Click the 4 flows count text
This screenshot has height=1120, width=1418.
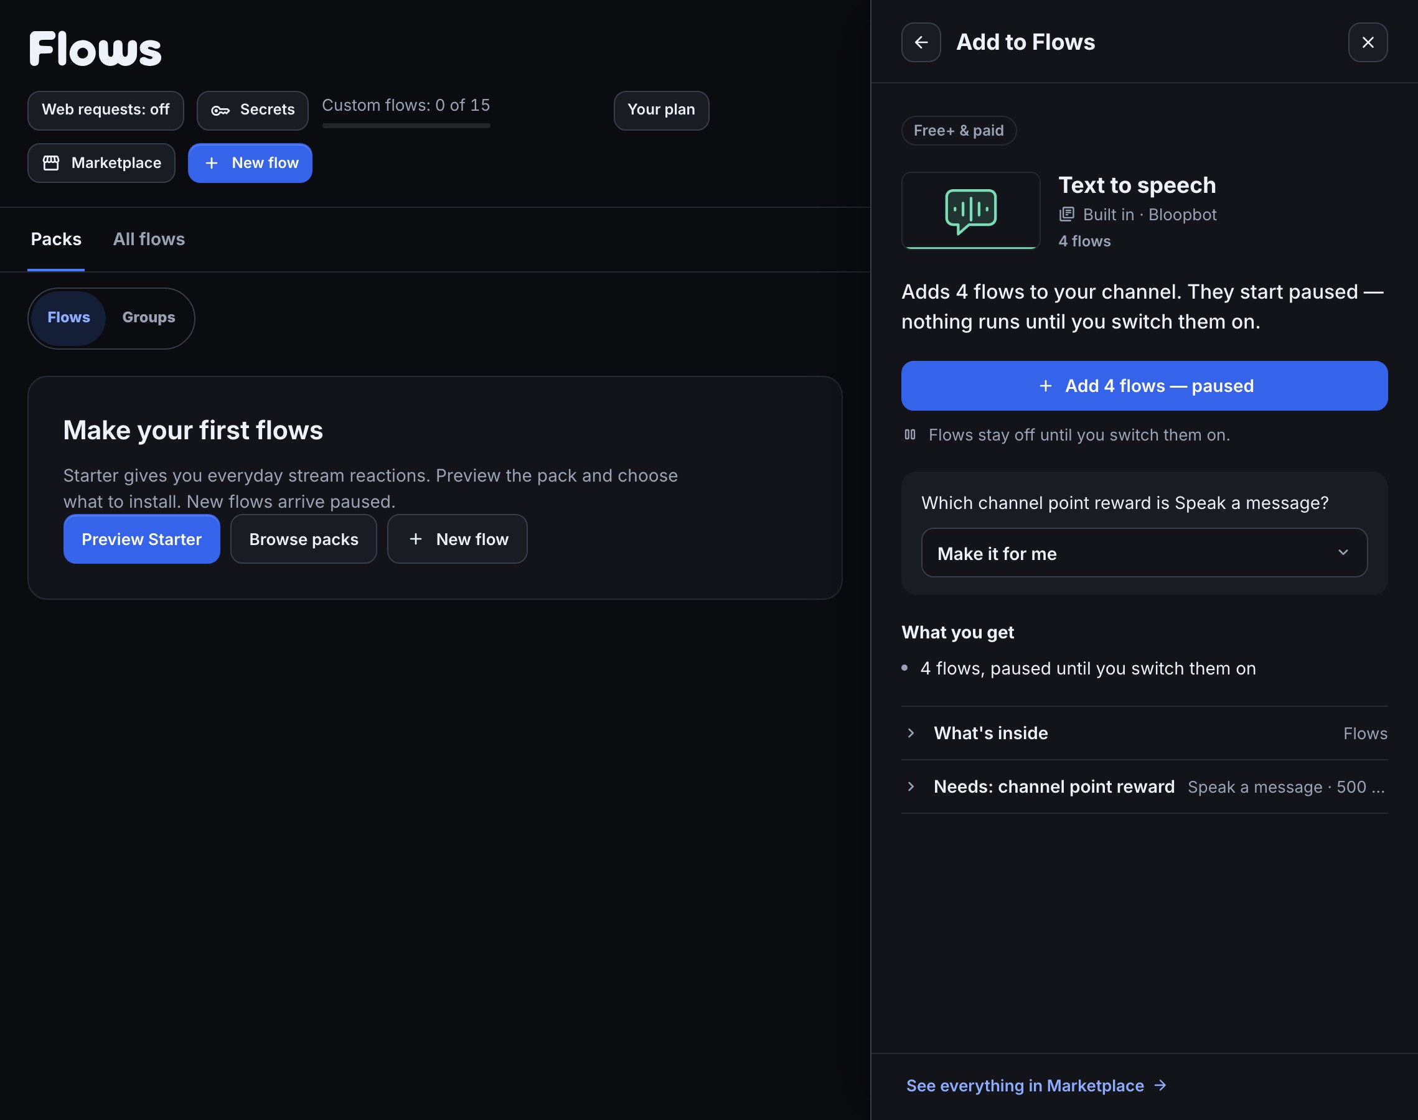pos(1085,241)
